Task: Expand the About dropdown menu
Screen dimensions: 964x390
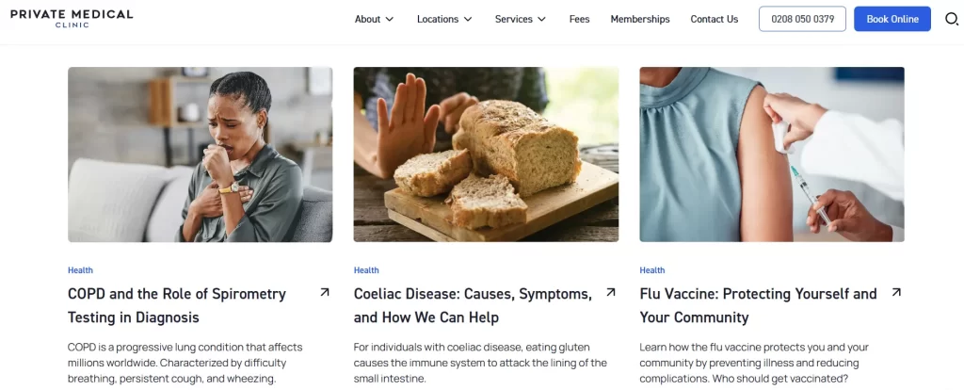Action: 374,19
